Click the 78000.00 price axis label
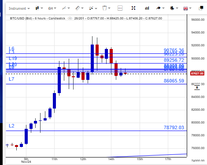 click(198, 135)
